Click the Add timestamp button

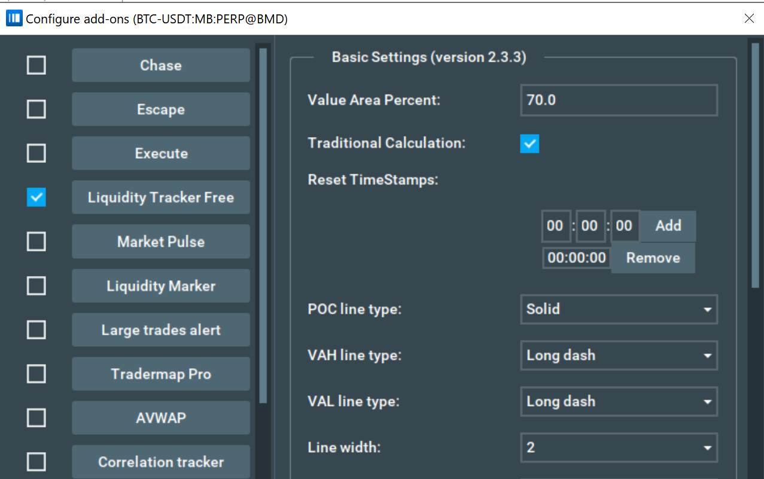[668, 226]
